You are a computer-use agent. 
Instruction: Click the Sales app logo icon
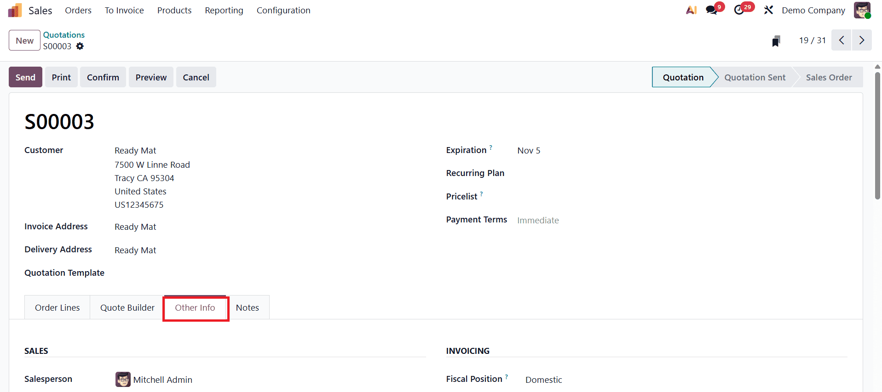[x=15, y=10]
